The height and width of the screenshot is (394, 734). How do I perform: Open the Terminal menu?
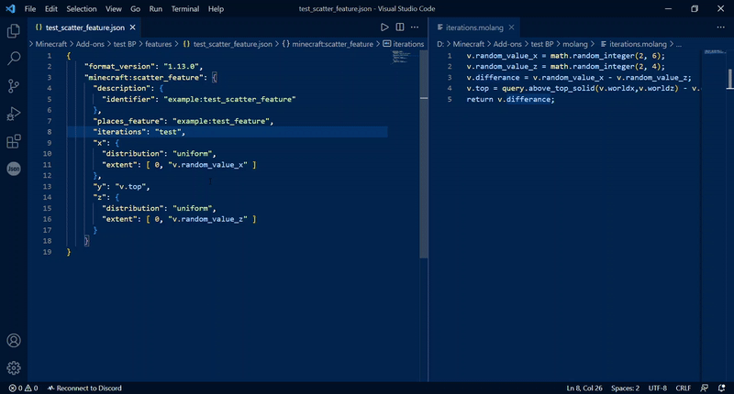(185, 8)
